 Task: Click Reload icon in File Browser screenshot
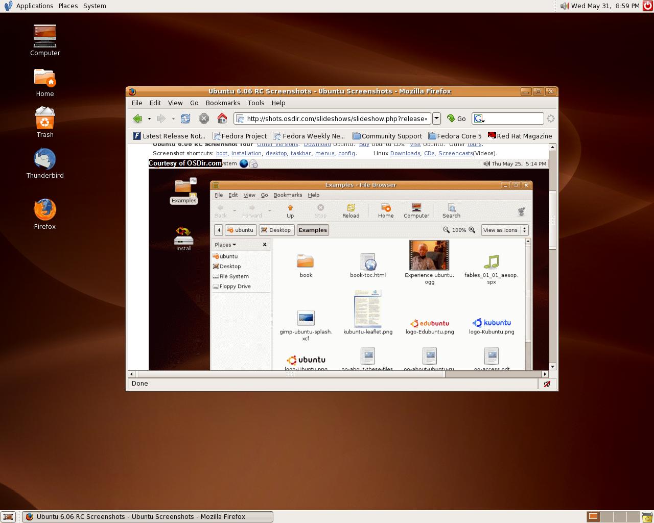(351, 211)
